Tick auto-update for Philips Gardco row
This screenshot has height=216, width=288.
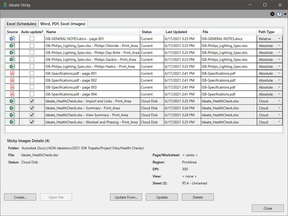(x=32, y=60)
